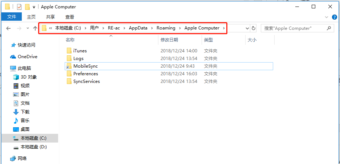
Task: Expand the chevron after 用户 in path
Action: click(x=103, y=28)
